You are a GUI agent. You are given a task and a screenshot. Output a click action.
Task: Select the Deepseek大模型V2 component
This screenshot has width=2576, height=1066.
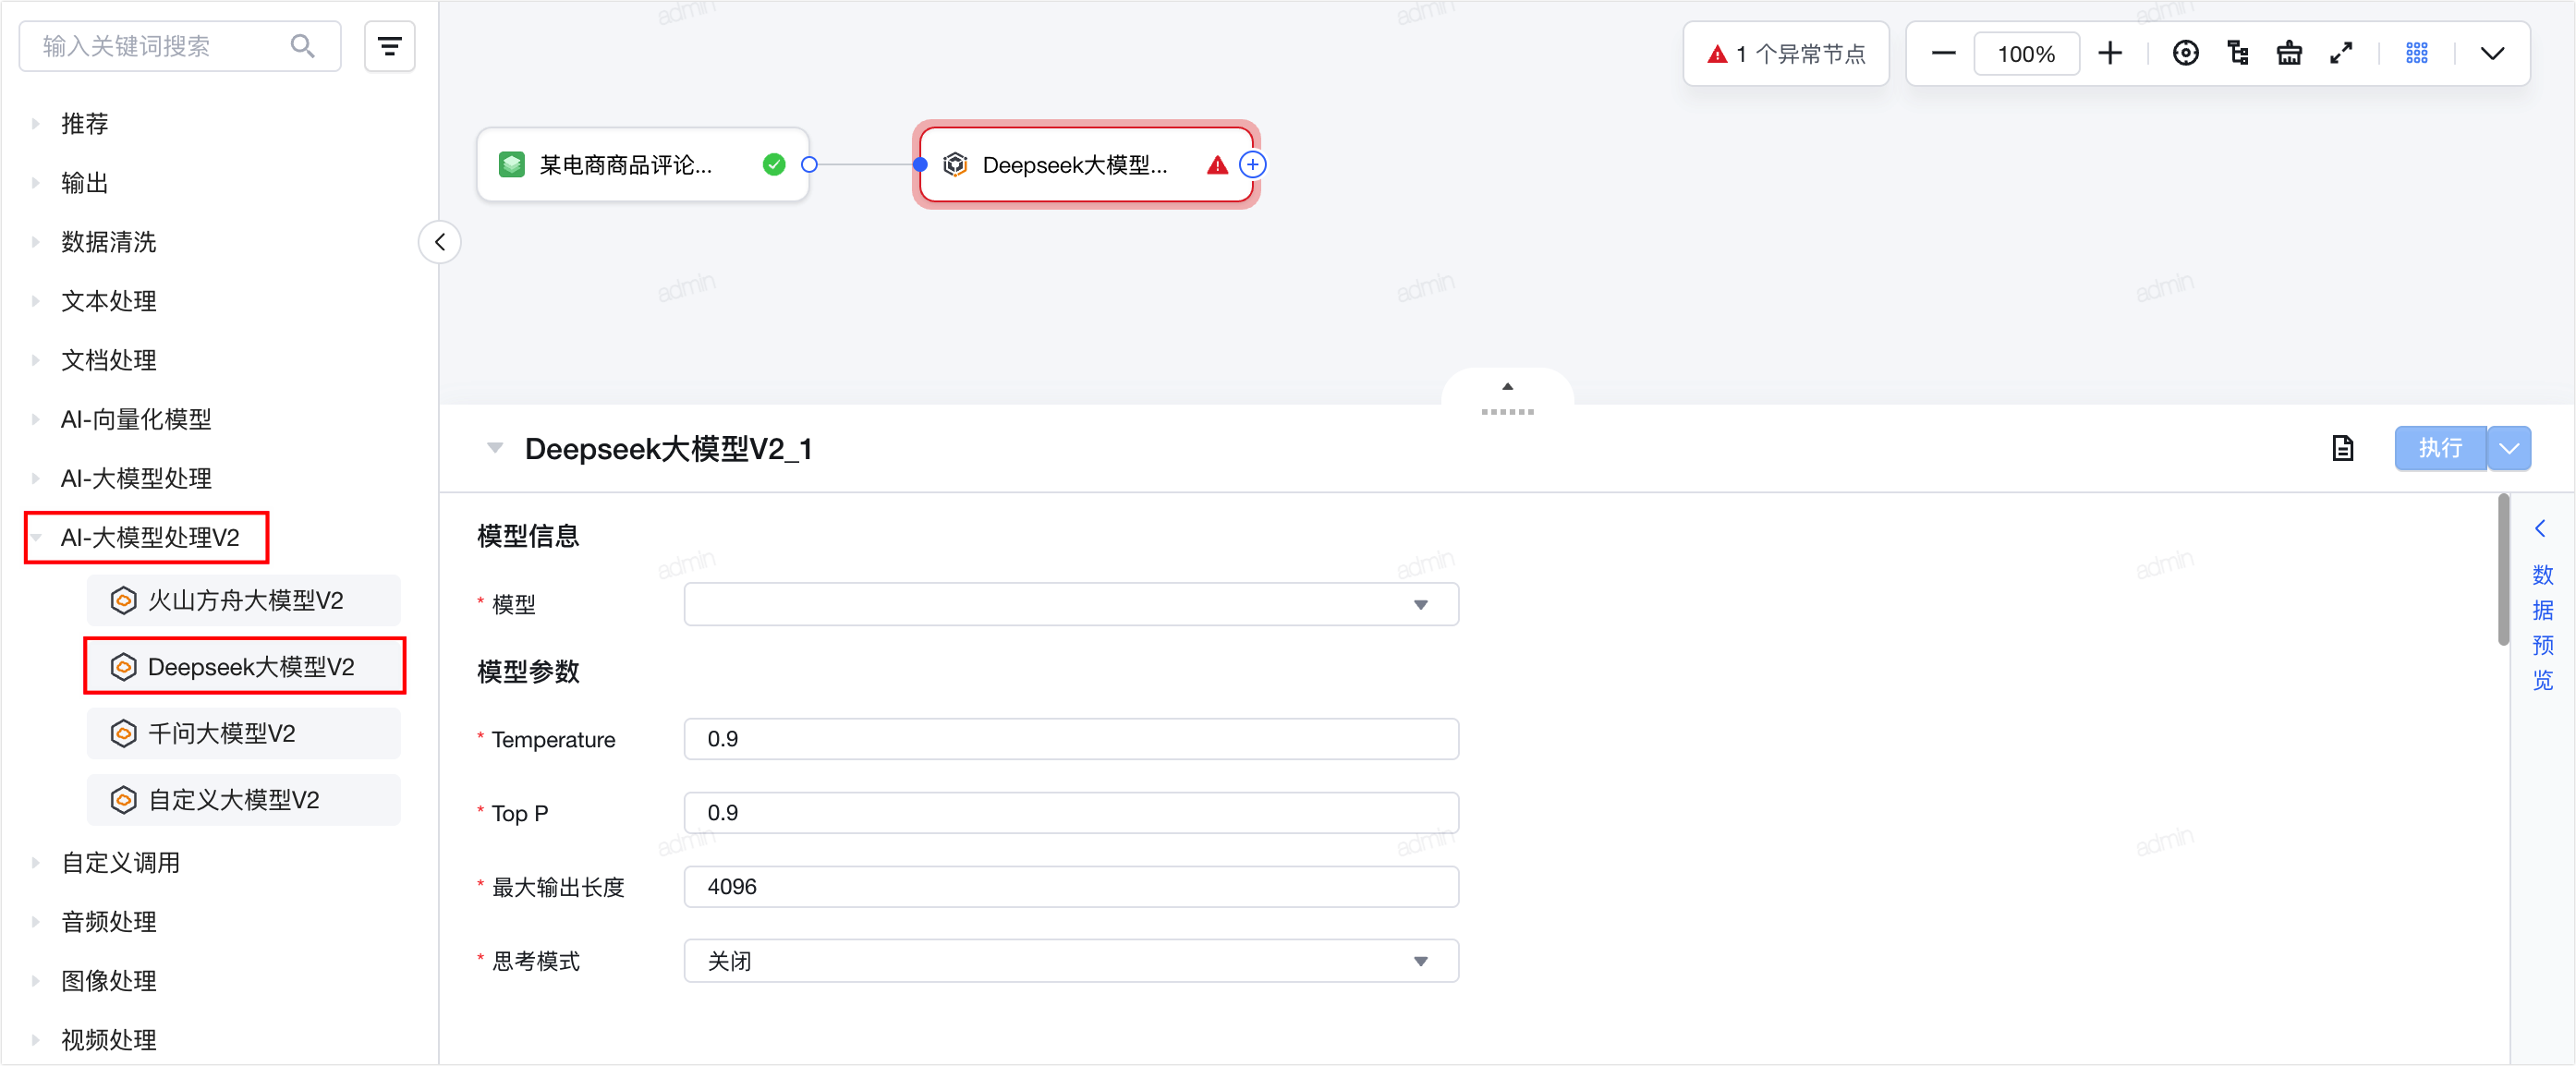(244, 666)
